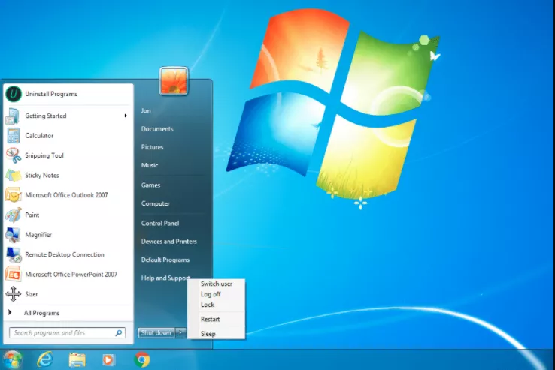The width and height of the screenshot is (555, 370).
Task: Launch Calculator from its icon
Action: pos(13,136)
